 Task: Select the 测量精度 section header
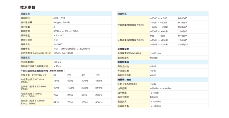pos(163,14)
